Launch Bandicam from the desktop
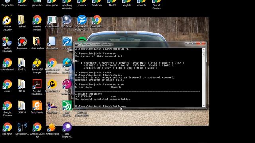The image size is (255, 143). tap(22, 43)
